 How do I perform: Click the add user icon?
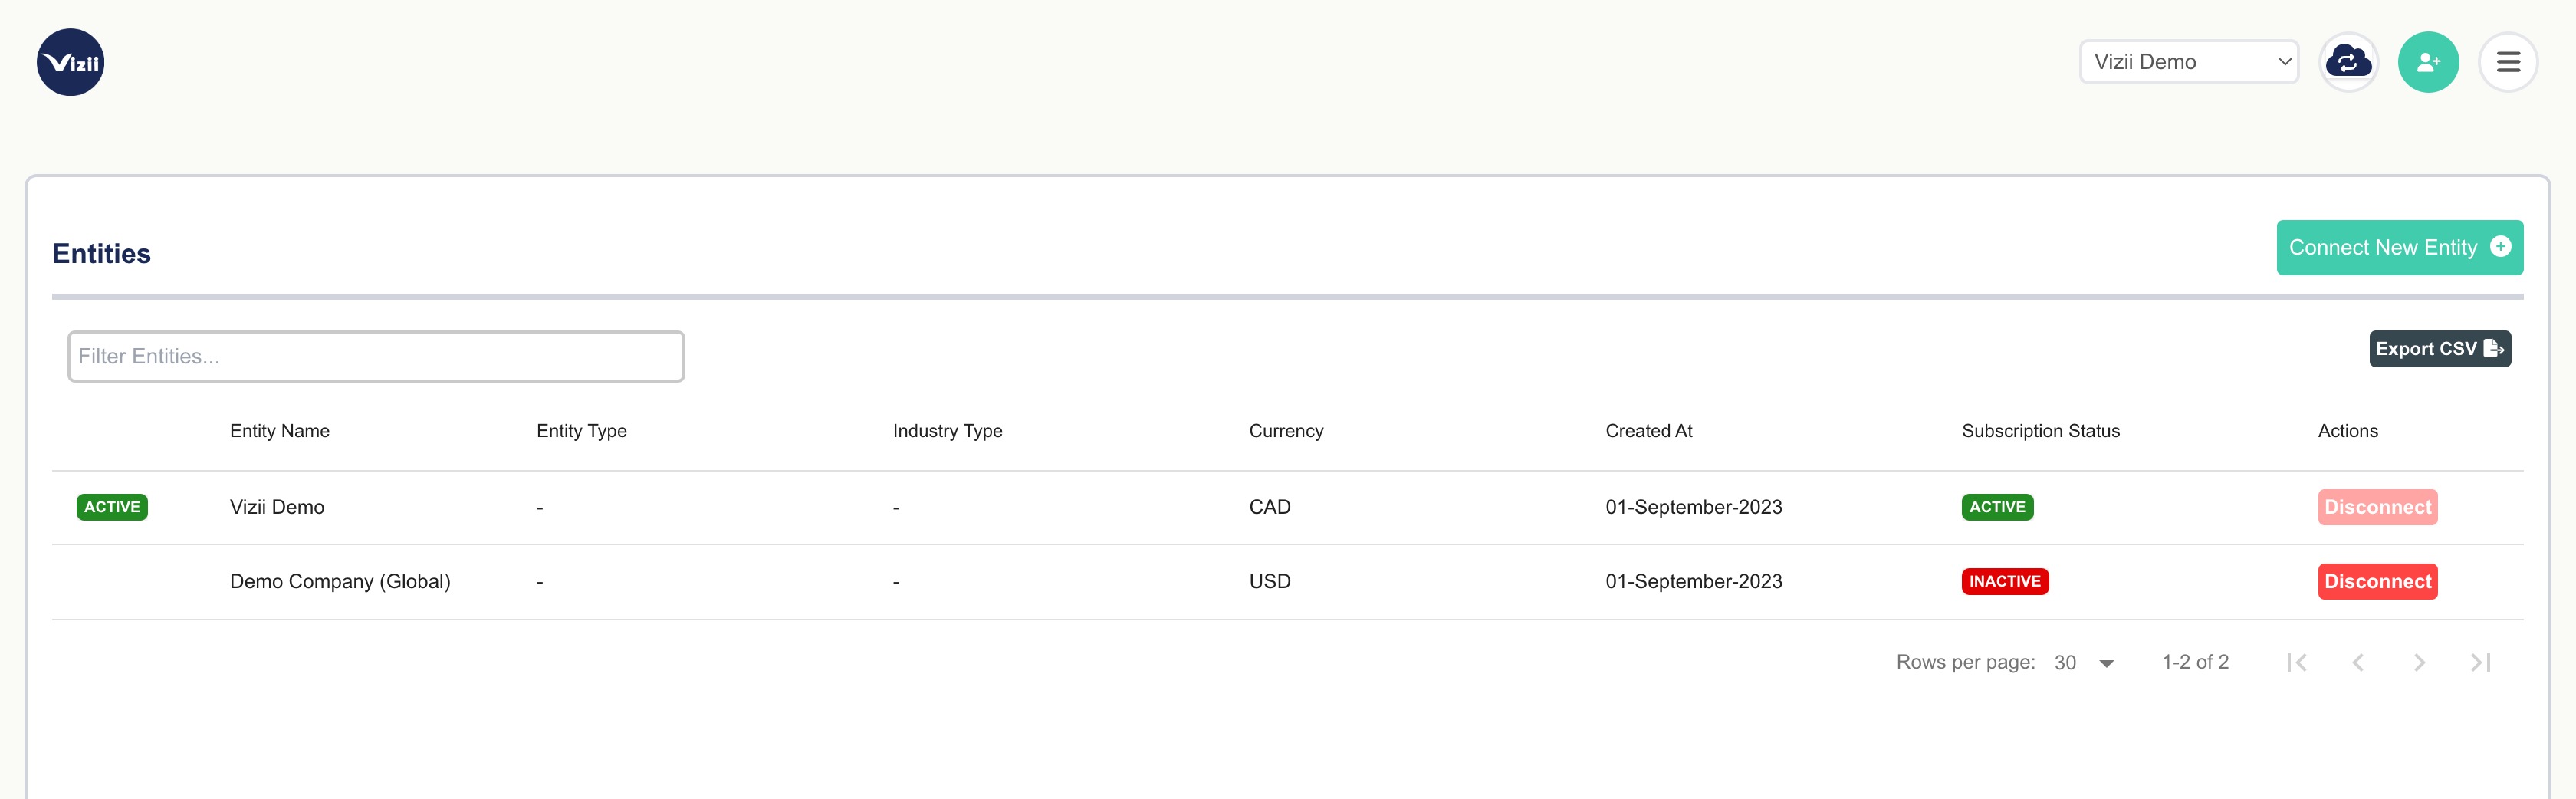2427,62
